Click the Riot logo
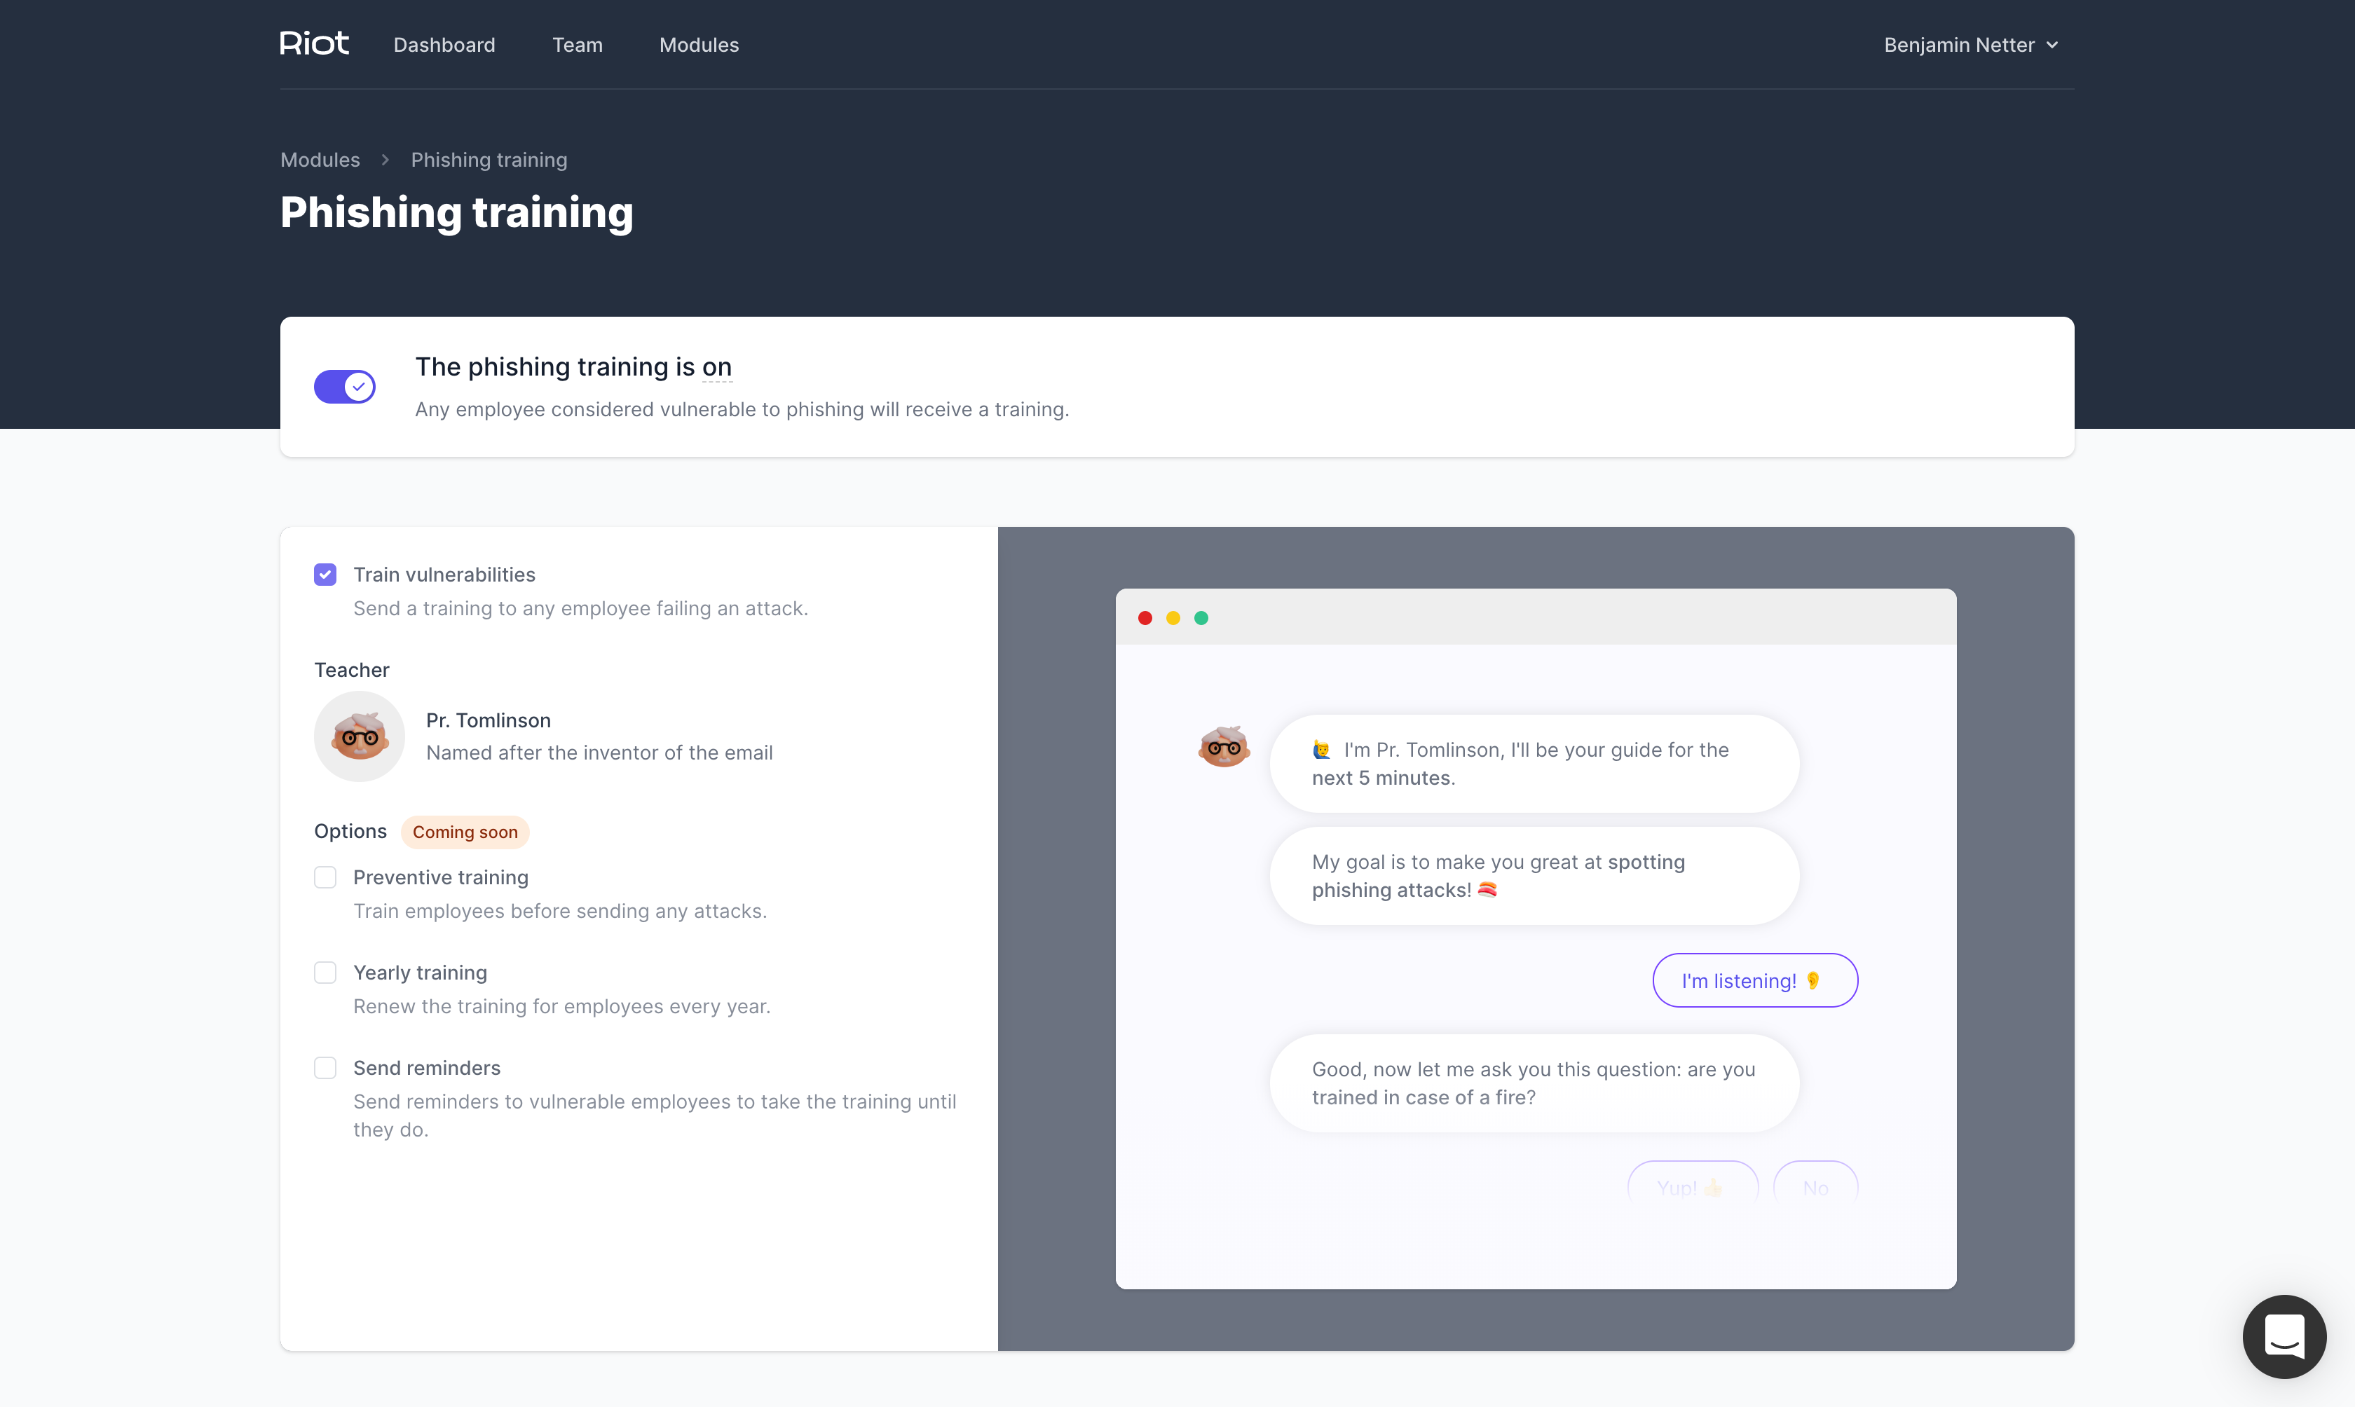Screen dimensions: 2355x1407 coord(314,43)
